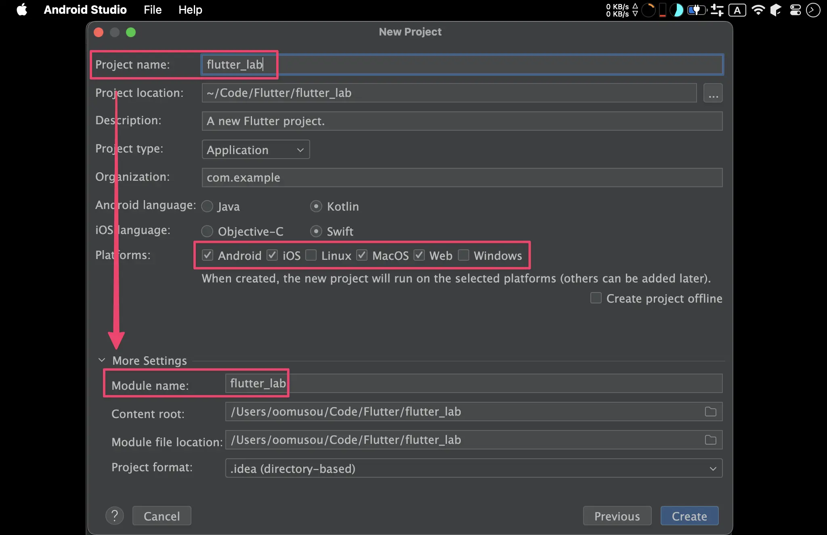
Task: Click the Module name field
Action: coord(474,383)
